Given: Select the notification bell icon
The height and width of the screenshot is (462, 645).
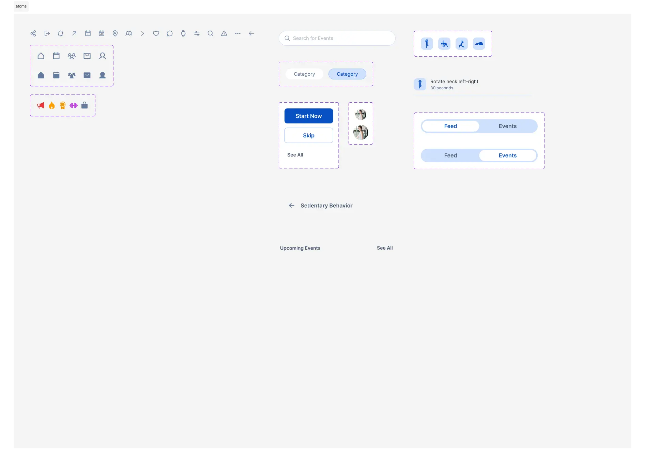Looking at the screenshot, I should click(61, 33).
